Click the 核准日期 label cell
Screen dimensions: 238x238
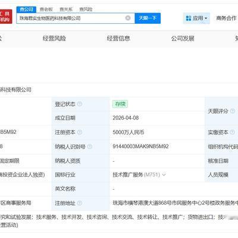coord(221,161)
